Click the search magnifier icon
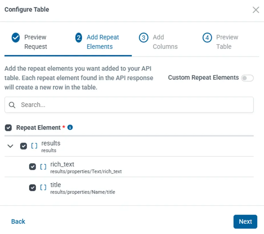Viewport: 264px width, 234px height. click(x=12, y=105)
